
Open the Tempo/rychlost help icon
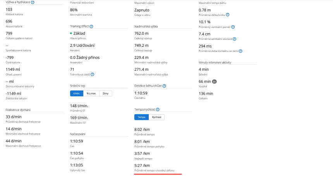click(158, 110)
